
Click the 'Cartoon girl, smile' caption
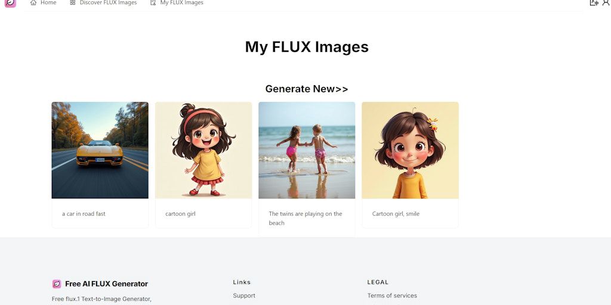[x=396, y=214]
